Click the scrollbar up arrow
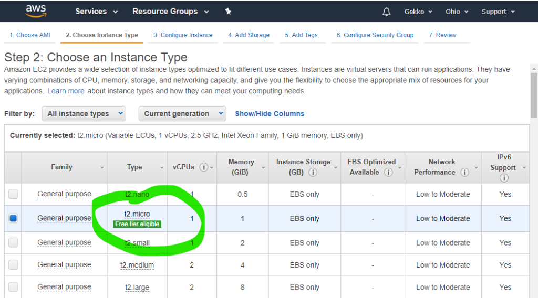538x298 pixels. (x=534, y=69)
